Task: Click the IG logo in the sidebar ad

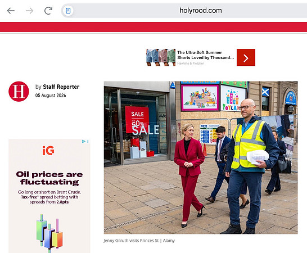Action: pos(48,151)
